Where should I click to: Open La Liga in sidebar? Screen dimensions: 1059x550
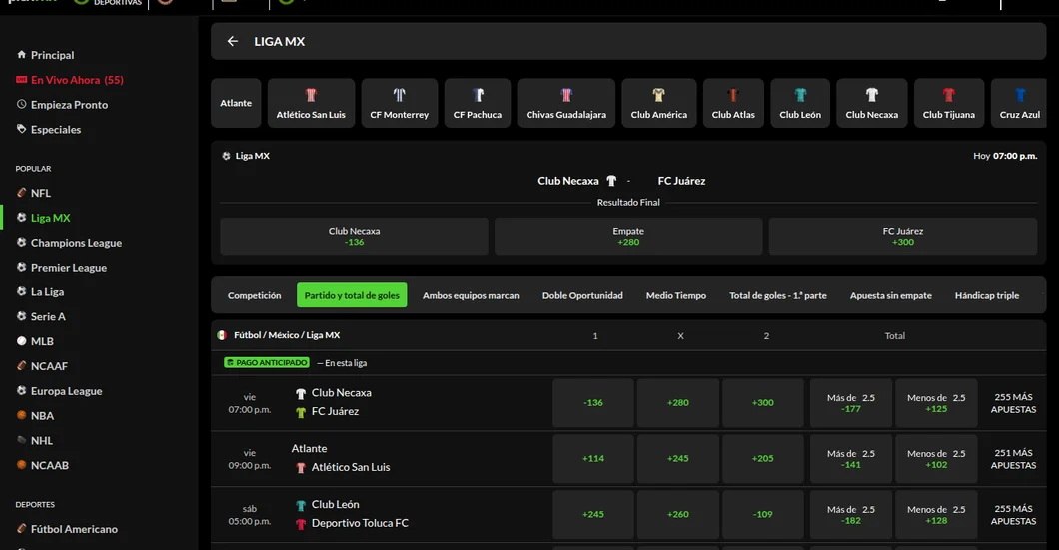tap(40, 292)
